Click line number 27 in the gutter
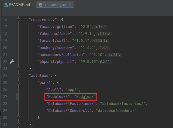This screenshot has width=173, height=128. [6, 97]
